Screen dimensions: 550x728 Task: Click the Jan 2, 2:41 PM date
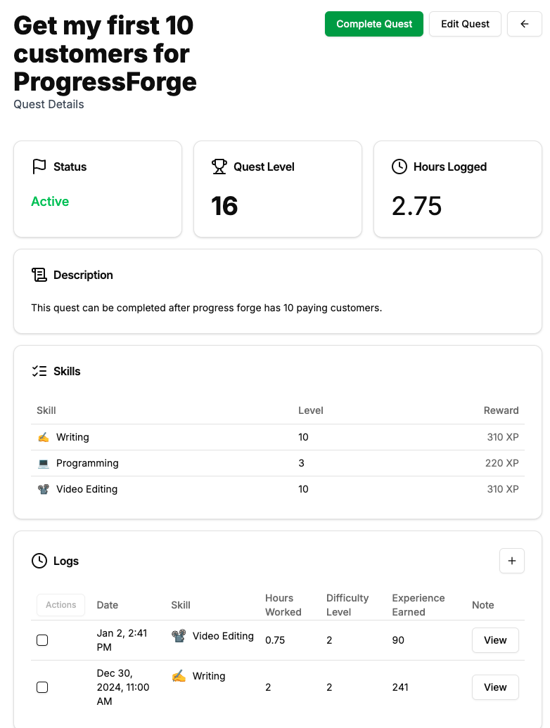(122, 640)
